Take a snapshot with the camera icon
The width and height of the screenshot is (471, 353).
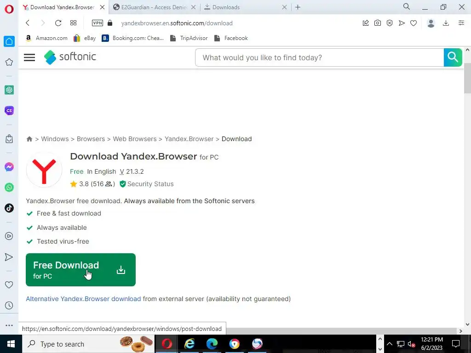click(378, 23)
